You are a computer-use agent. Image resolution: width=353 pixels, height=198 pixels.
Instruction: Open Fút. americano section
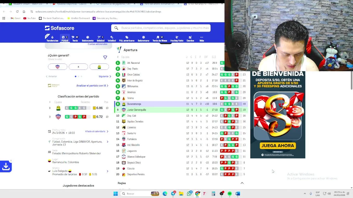pos(127,38)
